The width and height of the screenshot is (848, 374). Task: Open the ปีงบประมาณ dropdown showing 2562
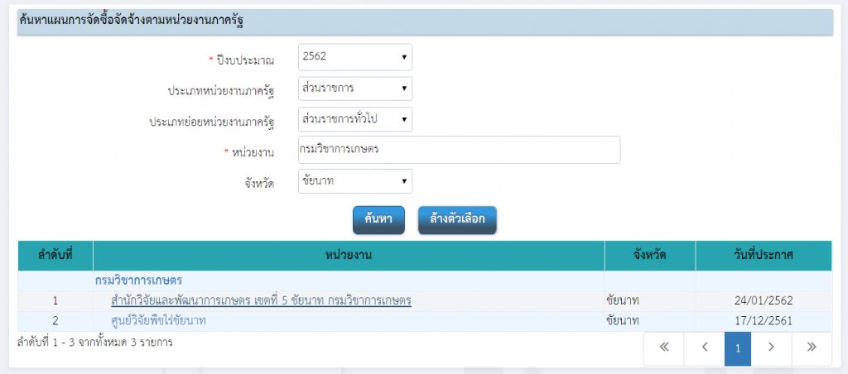[x=354, y=57]
